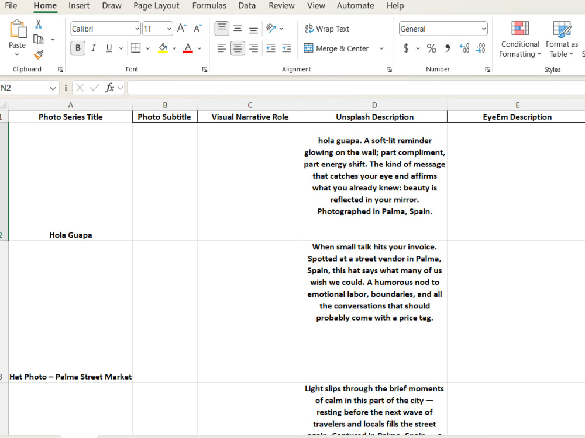
Task: Decrease indent
Action: coord(271,48)
